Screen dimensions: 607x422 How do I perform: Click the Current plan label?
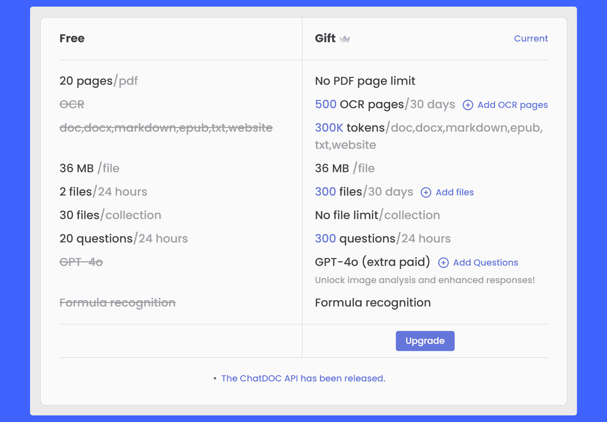531,39
